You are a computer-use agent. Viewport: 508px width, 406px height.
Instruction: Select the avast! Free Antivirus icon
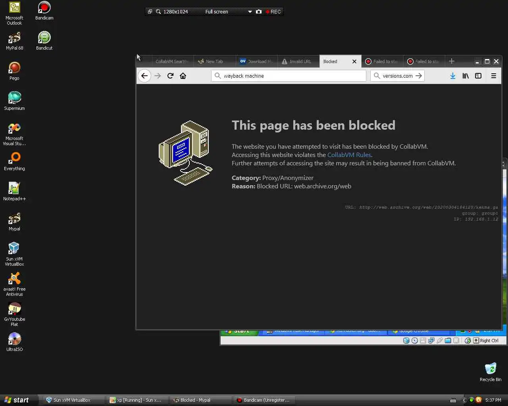pos(14,284)
